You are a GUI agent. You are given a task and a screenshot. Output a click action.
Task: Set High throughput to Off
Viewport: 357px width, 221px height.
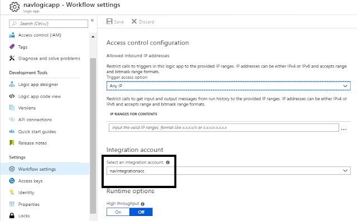click(x=141, y=212)
